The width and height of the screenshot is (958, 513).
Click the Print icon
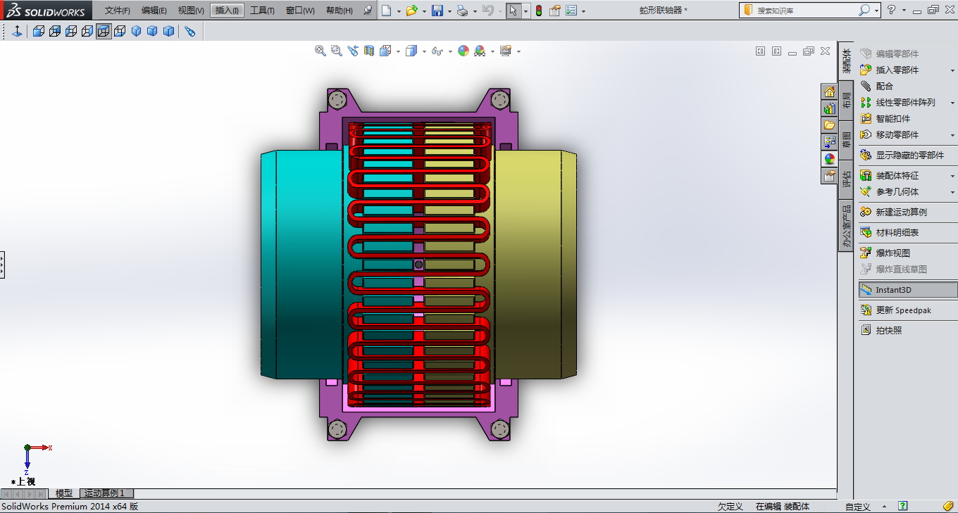pyautogui.click(x=462, y=11)
